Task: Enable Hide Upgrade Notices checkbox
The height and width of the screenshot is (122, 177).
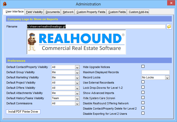Action: 143,66
